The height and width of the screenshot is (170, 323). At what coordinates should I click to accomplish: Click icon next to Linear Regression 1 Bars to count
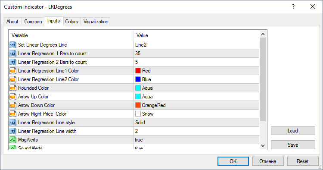13,54
